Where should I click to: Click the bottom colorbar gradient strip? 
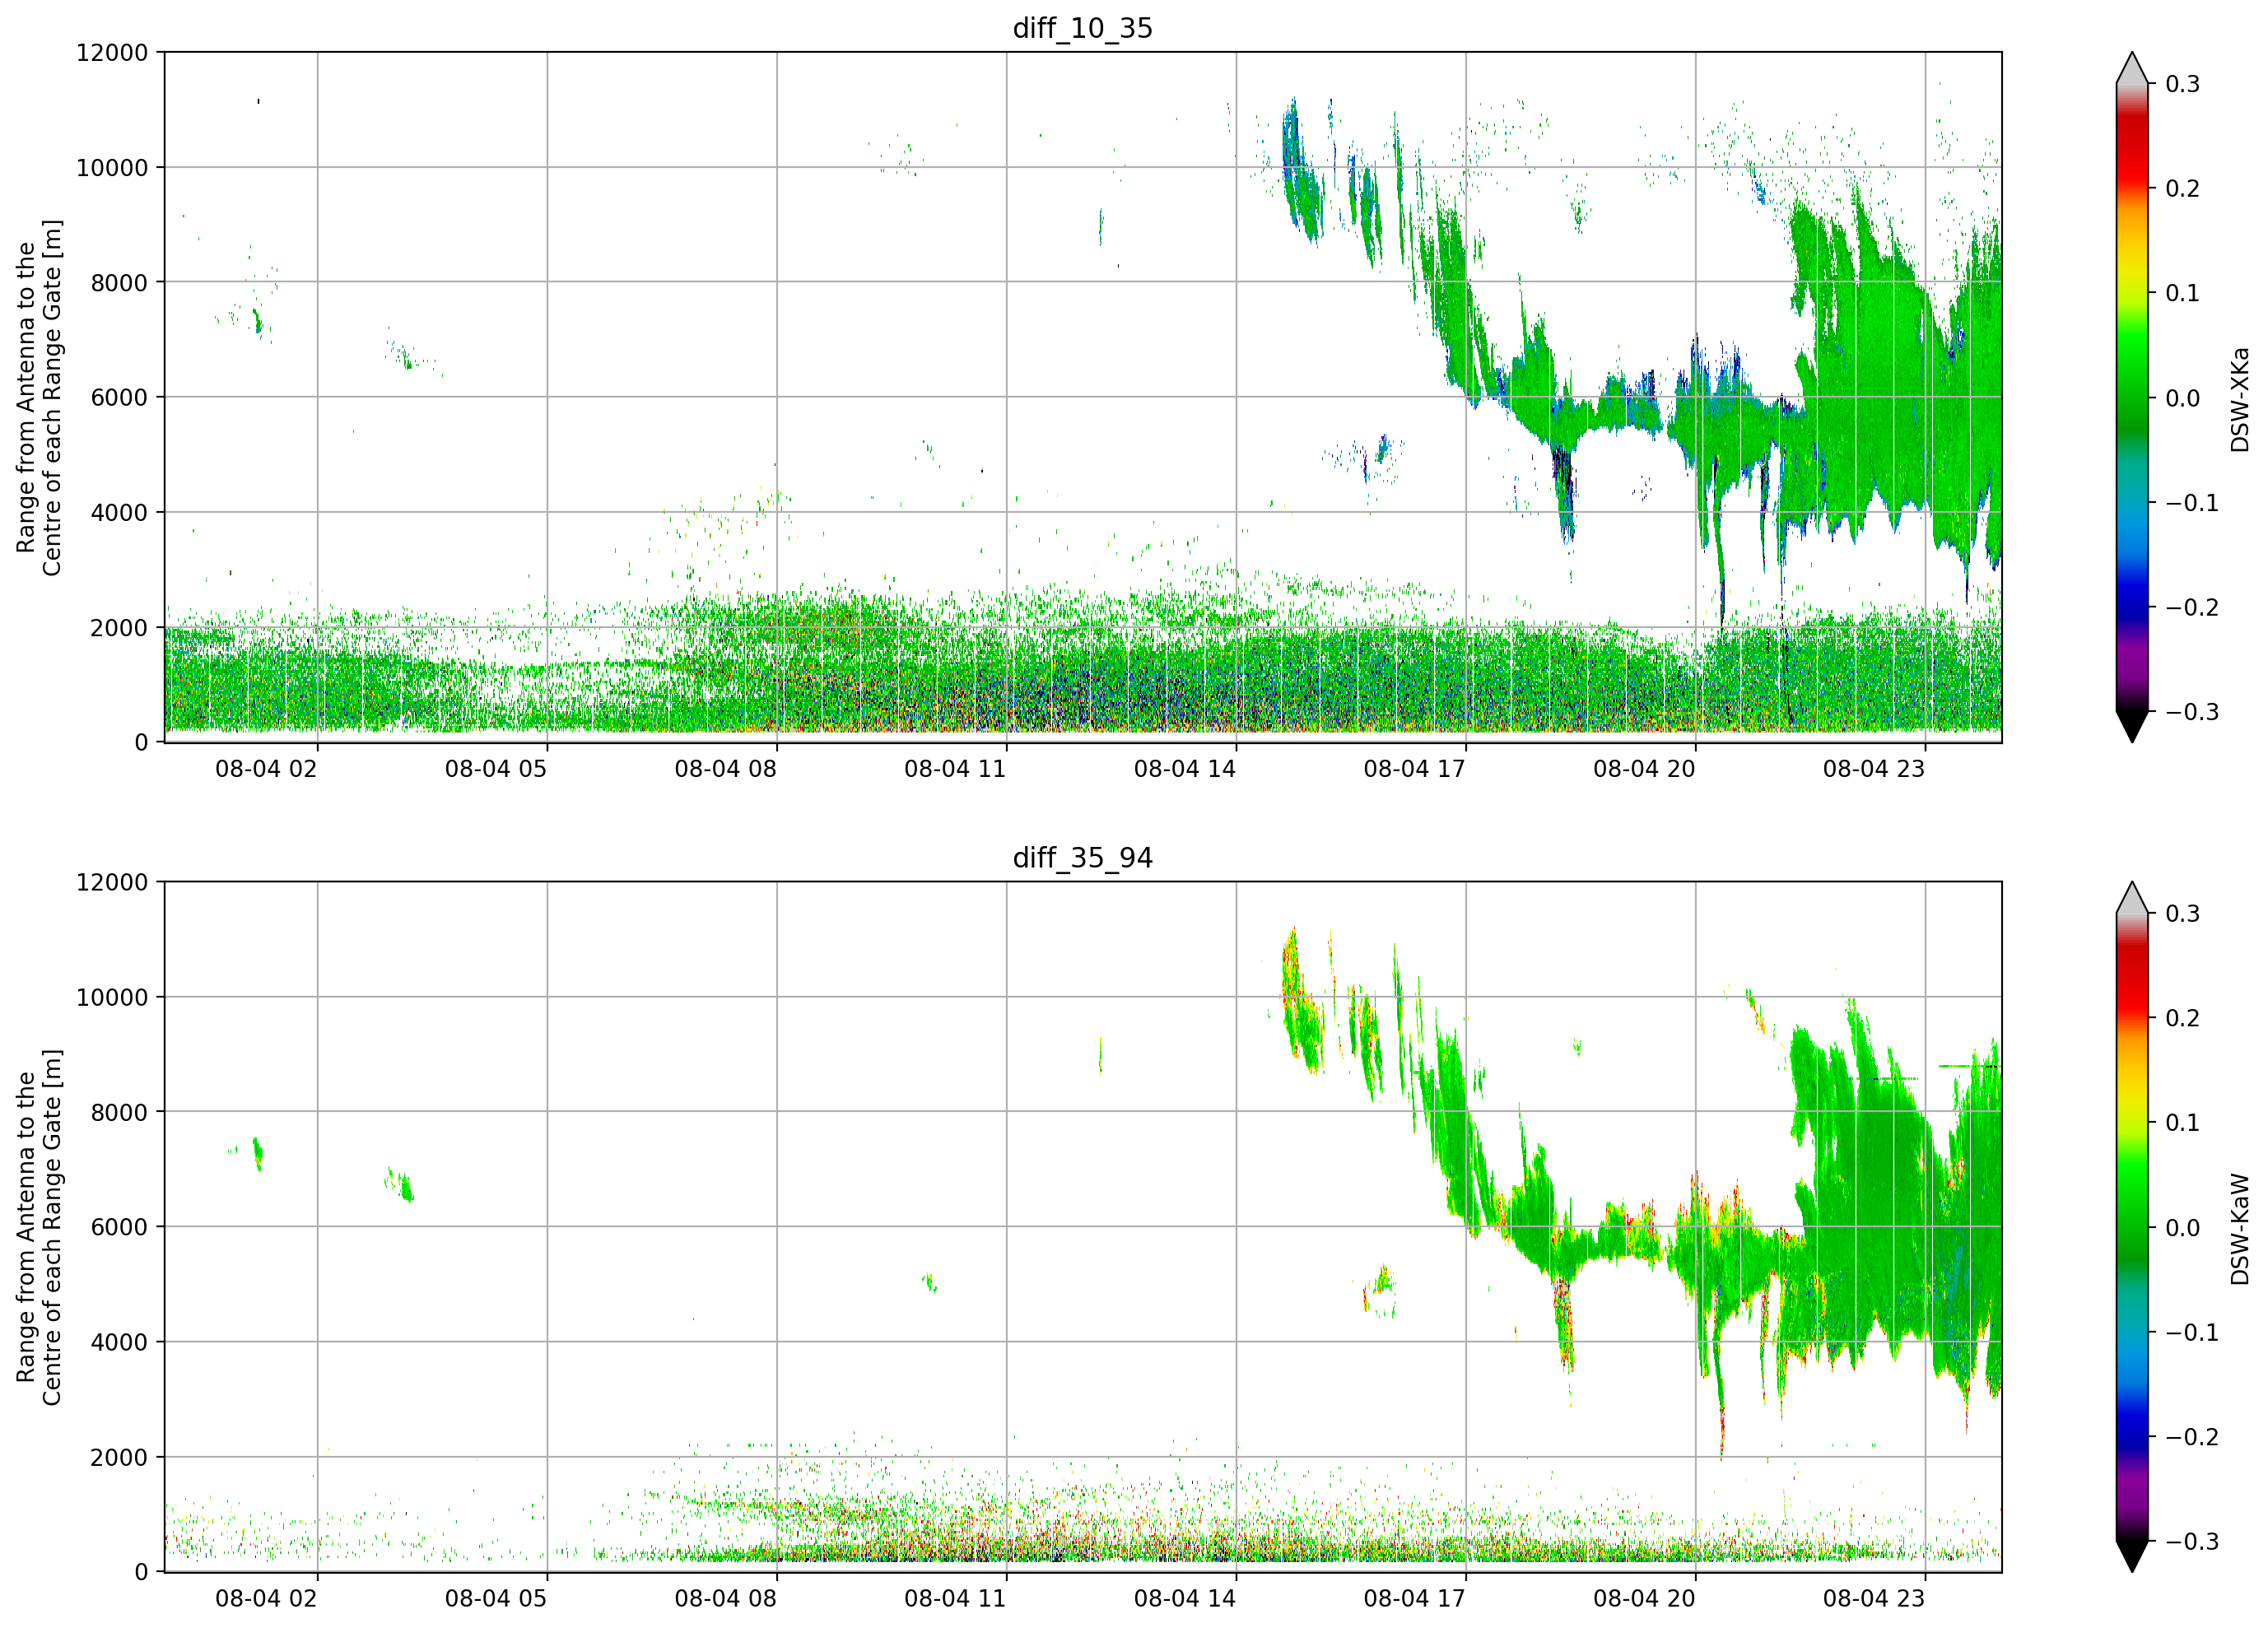click(x=2132, y=1227)
